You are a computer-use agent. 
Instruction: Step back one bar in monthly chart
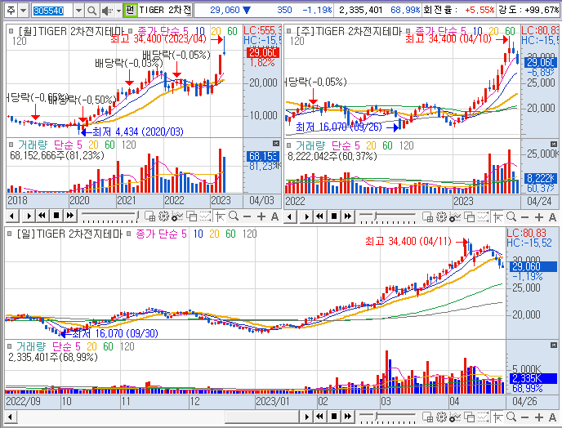(x=12, y=216)
